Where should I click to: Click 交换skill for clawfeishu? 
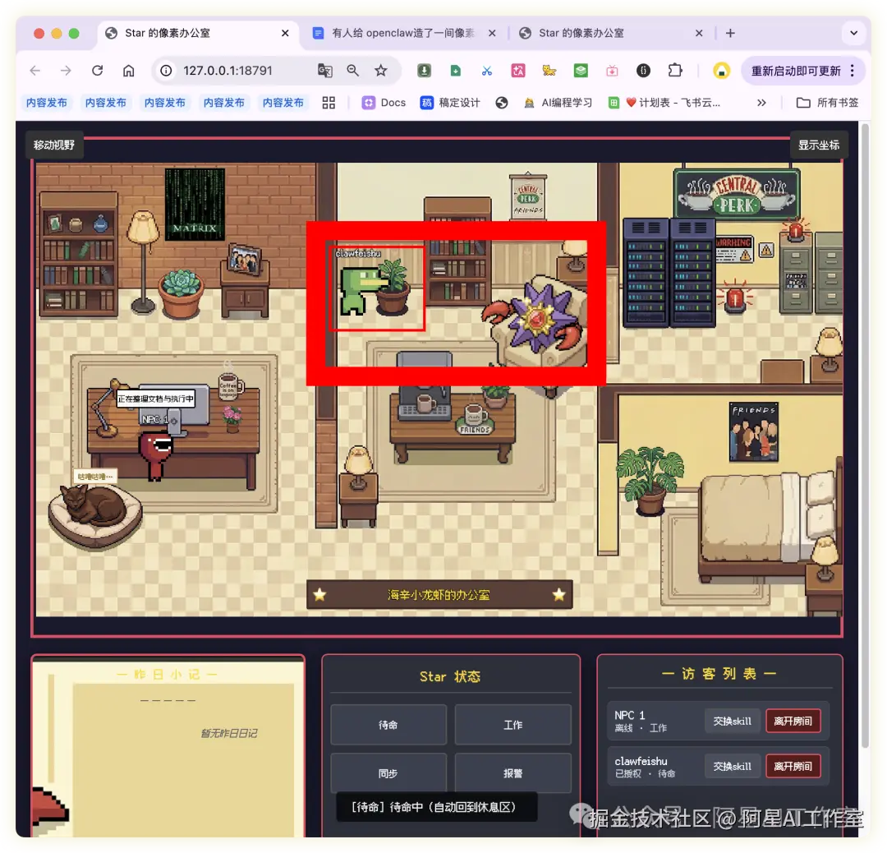(732, 767)
